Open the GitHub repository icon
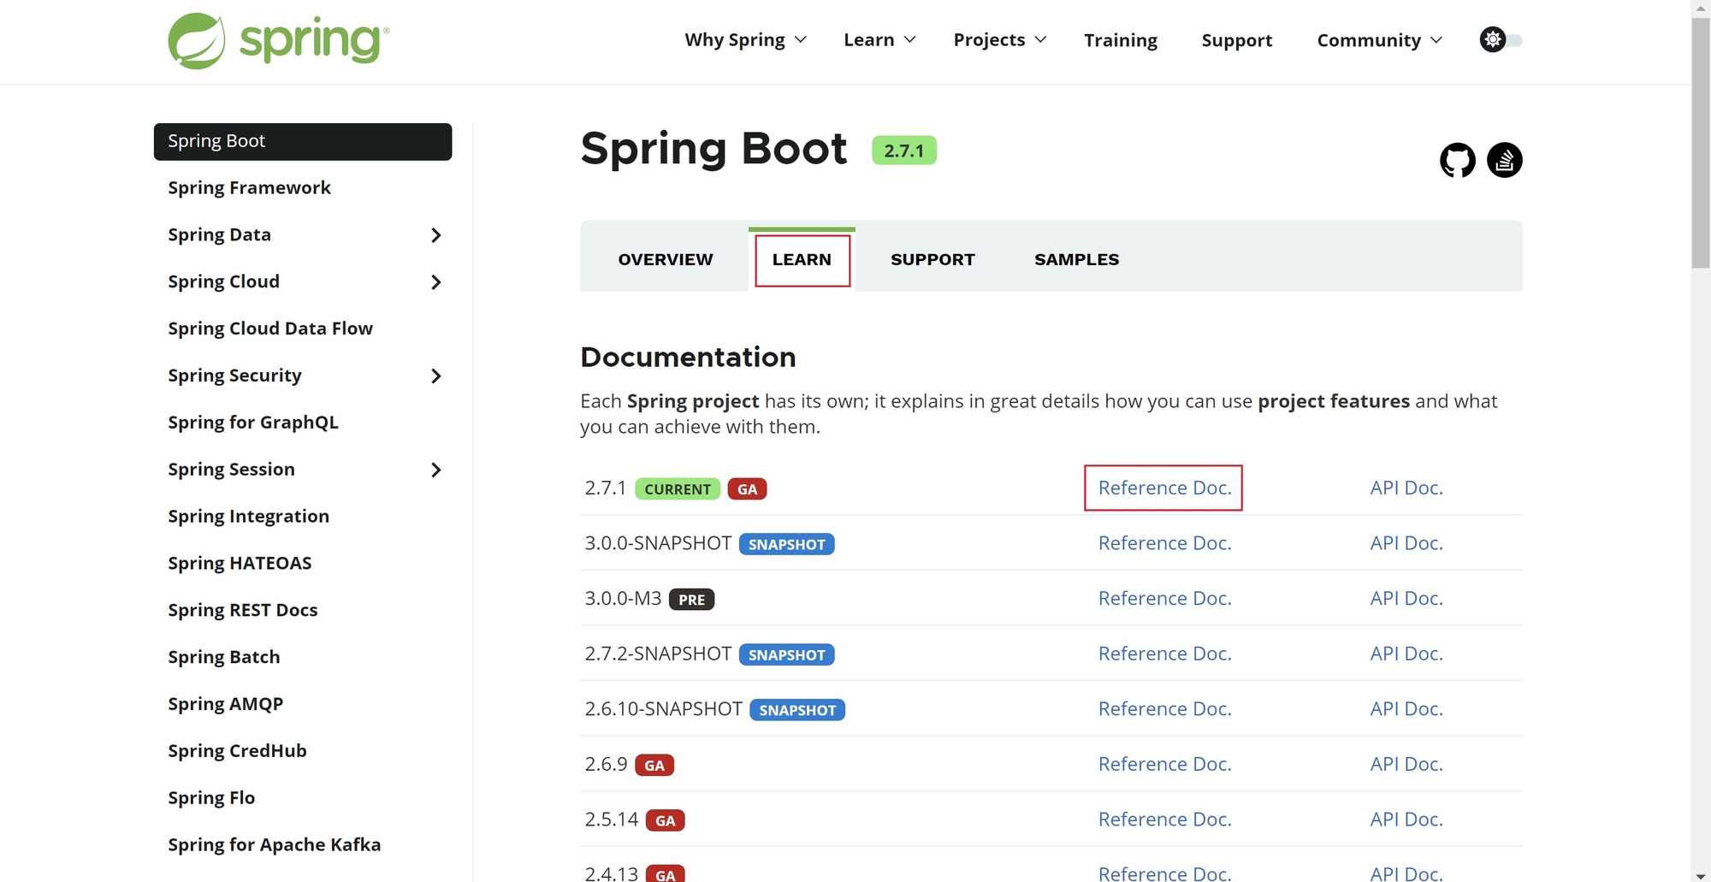The image size is (1711, 882). pyautogui.click(x=1457, y=160)
